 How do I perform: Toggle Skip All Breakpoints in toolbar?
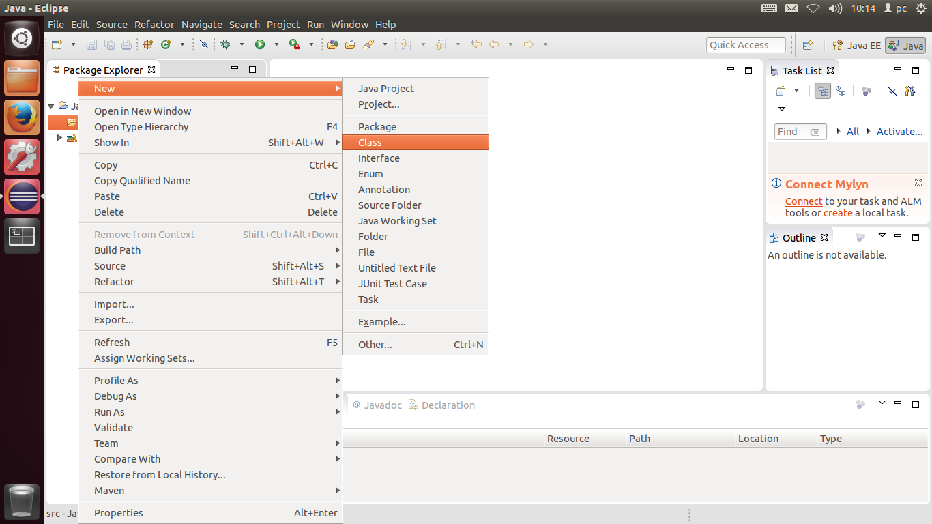point(204,45)
